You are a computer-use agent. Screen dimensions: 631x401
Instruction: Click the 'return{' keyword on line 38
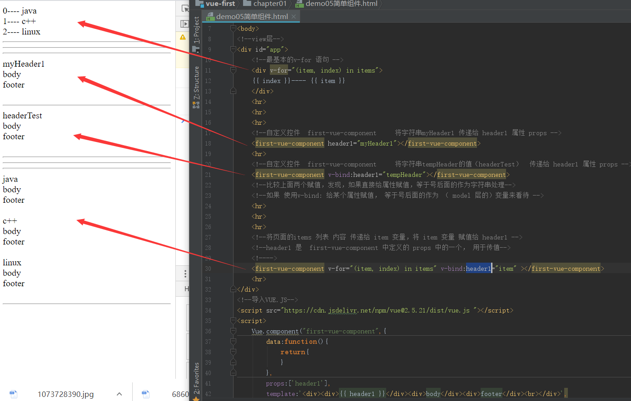tap(295, 352)
